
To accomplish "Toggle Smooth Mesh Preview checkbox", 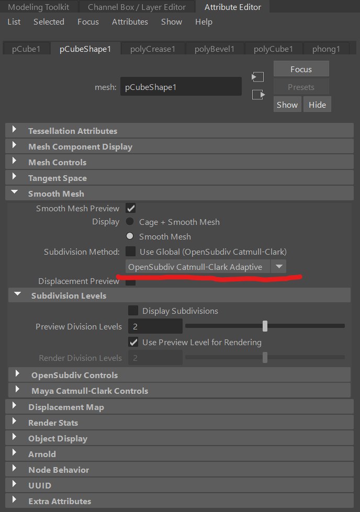I will click(131, 208).
